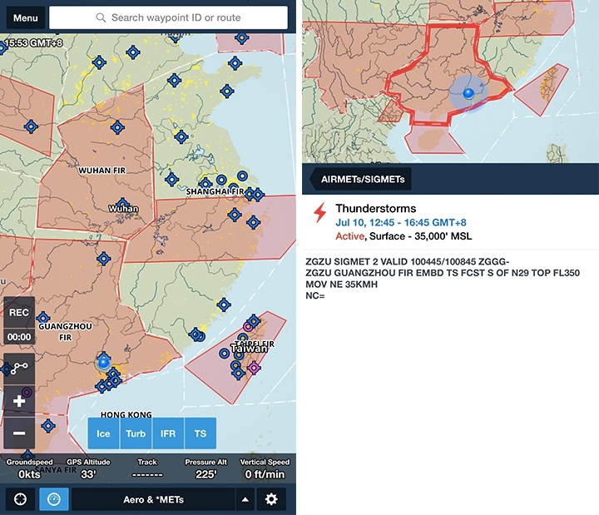Zoom out with the minus button
The height and width of the screenshot is (515, 599).
tap(19, 433)
